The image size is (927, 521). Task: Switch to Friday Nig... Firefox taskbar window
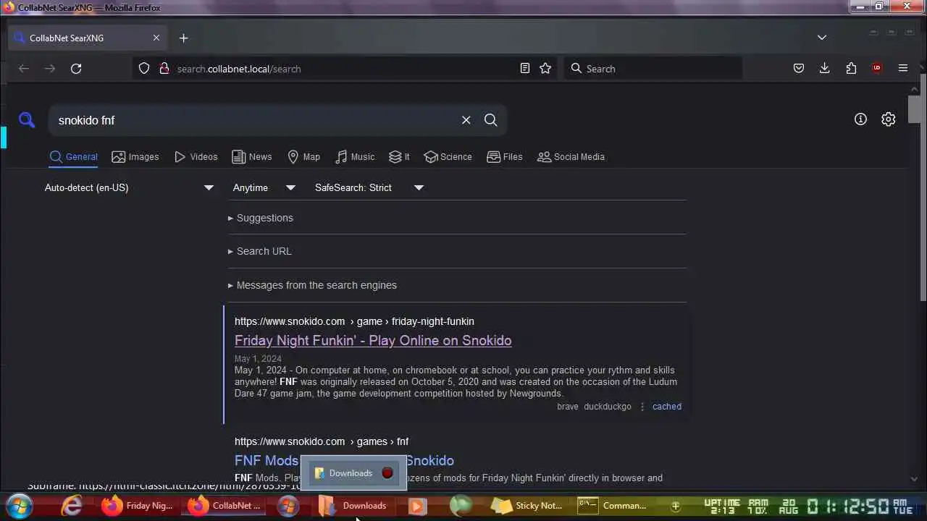[138, 506]
